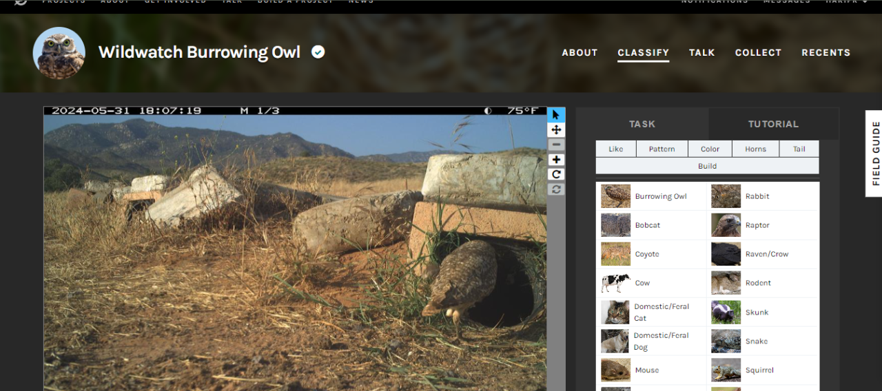Open the project Talk page
882x391 pixels.
[x=701, y=52]
